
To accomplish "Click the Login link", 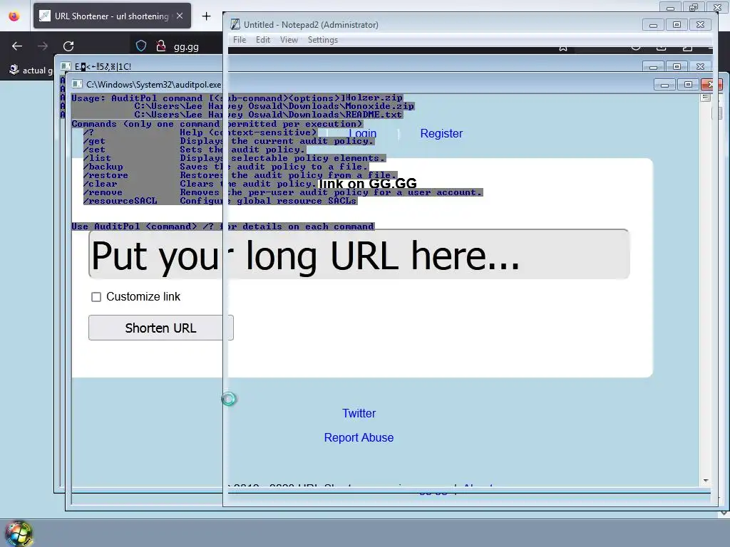I will pyautogui.click(x=363, y=133).
